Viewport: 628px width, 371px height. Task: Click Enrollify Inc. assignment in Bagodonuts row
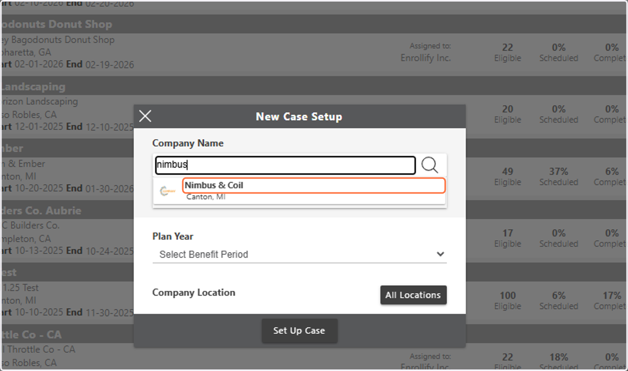coord(425,58)
